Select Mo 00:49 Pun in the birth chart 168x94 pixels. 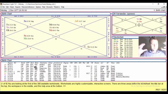(54, 25)
